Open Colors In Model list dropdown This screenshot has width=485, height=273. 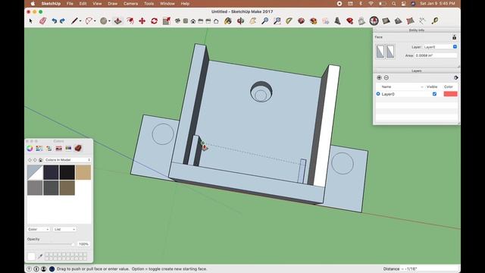coord(67,160)
